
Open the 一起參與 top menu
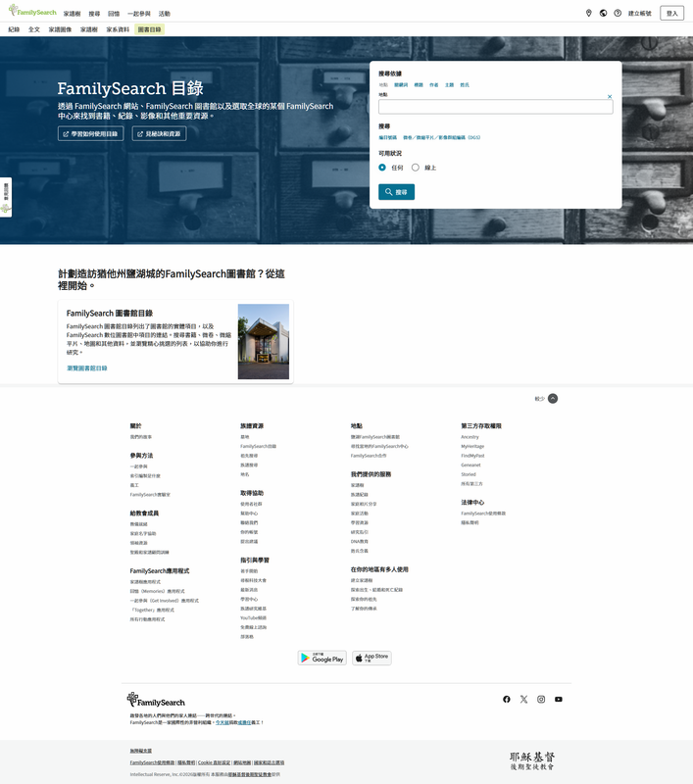tap(139, 14)
